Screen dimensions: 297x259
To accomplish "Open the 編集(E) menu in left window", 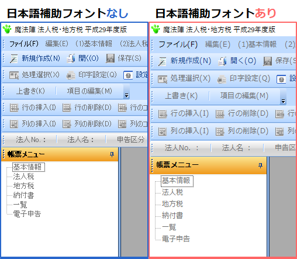I will click(x=57, y=44).
